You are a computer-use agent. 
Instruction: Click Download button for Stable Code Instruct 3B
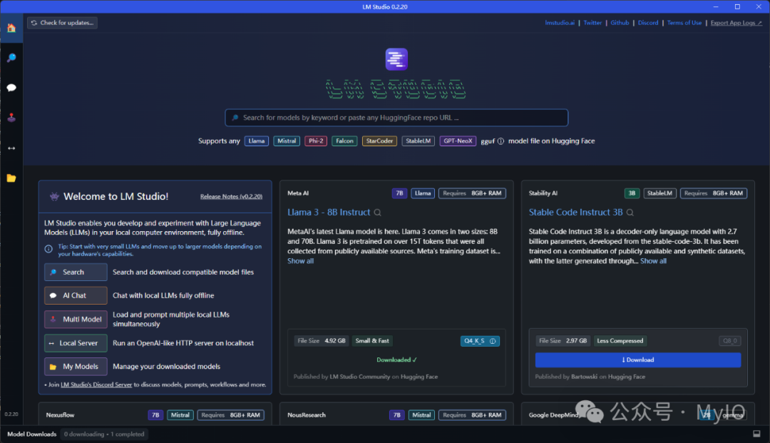tap(638, 360)
